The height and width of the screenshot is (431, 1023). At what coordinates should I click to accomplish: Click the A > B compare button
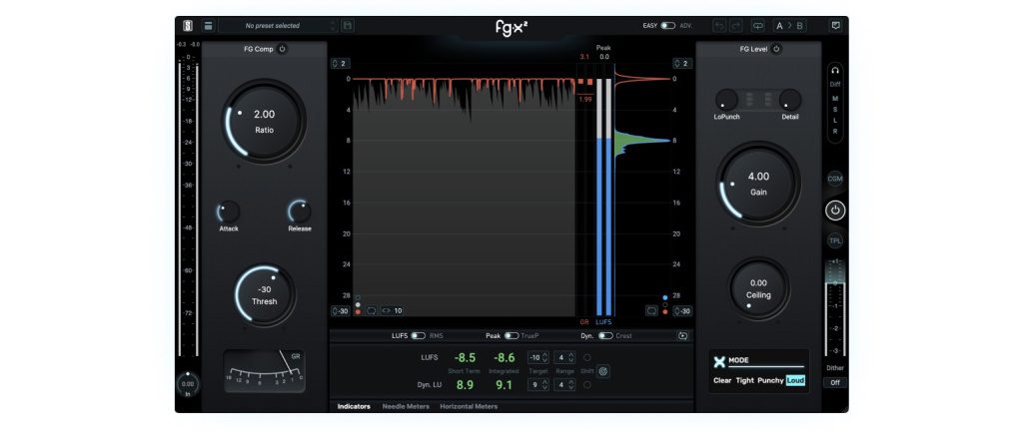tap(789, 26)
